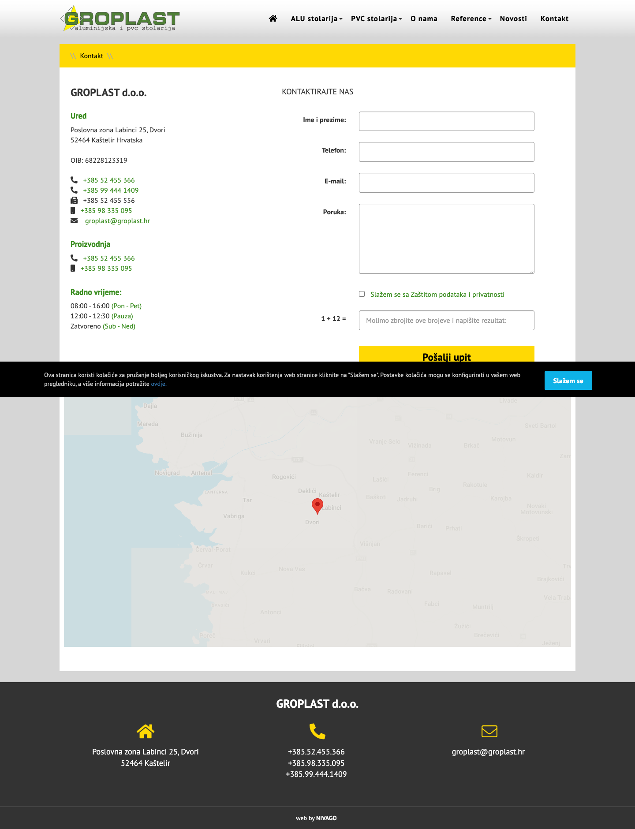Viewport: 635px width, 829px height.
Task: Open the O nama page
Action: click(x=424, y=19)
